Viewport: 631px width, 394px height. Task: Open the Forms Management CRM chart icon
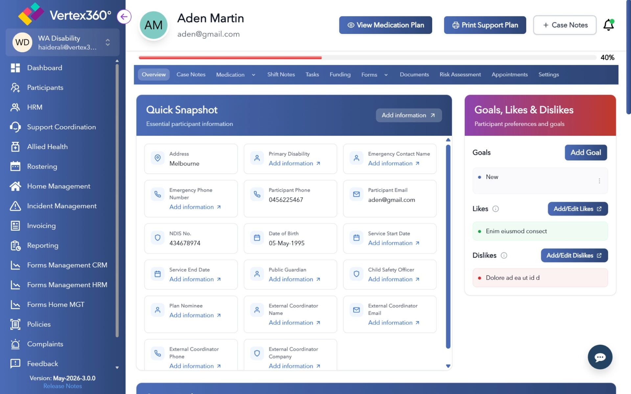(15, 265)
